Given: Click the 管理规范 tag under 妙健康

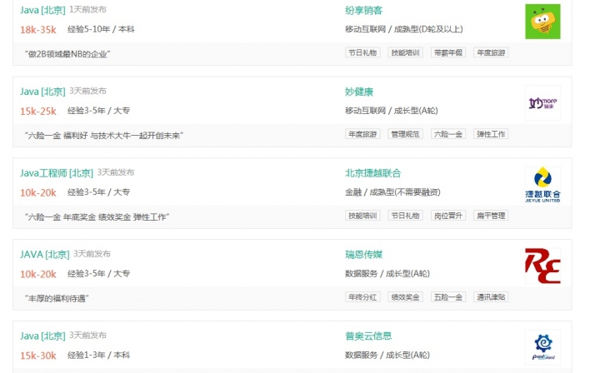Looking at the screenshot, I should pos(405,134).
